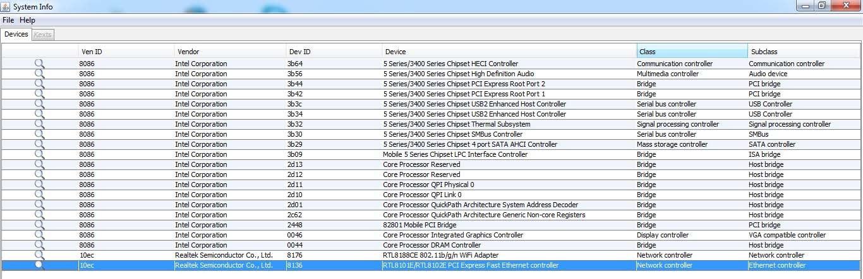Open the File menu
Image resolution: width=863 pixels, height=279 pixels.
point(8,20)
